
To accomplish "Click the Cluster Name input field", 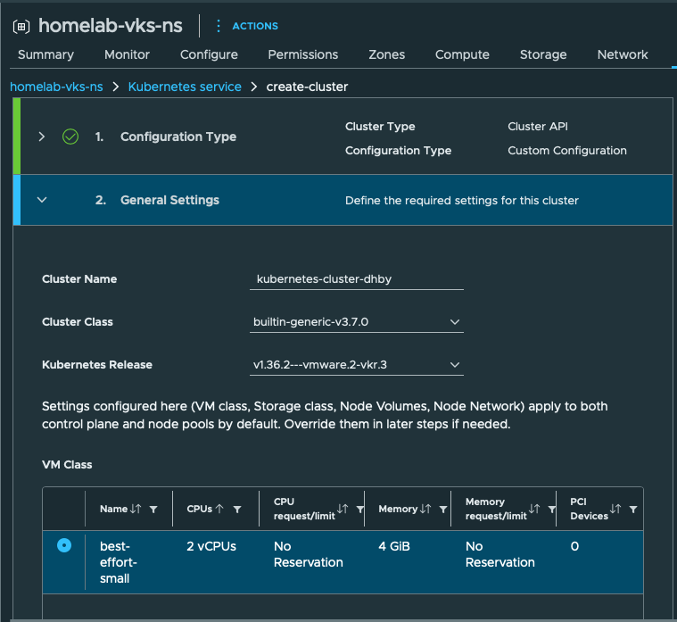I will point(356,279).
